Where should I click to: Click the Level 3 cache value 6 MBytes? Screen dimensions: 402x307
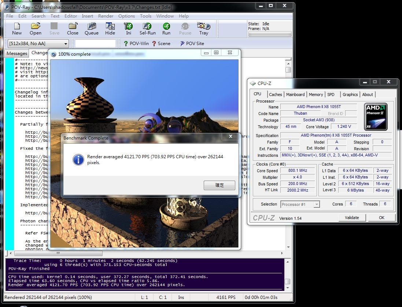[355, 190]
